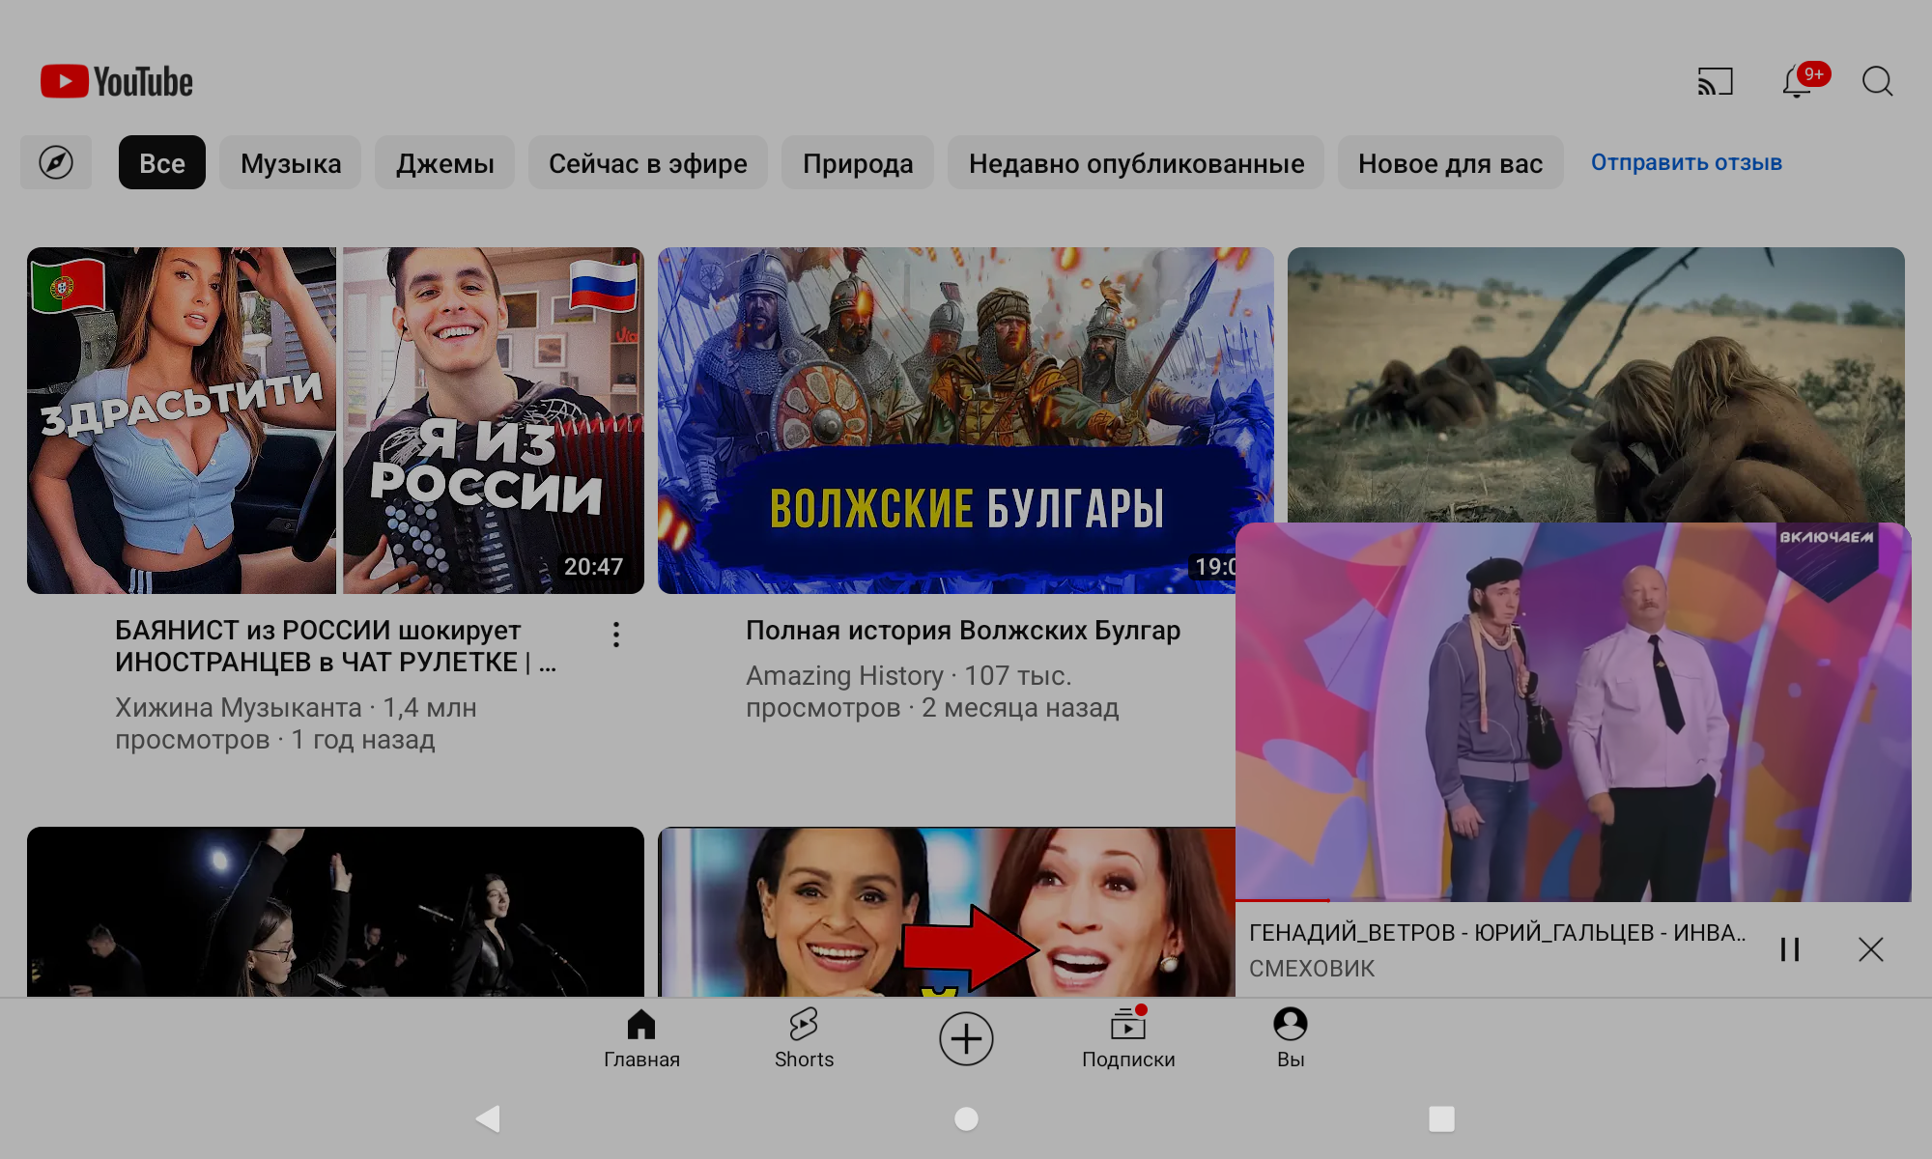Screen dimensions: 1932x1159
Task: Select the Все filter chip
Action: point(161,162)
